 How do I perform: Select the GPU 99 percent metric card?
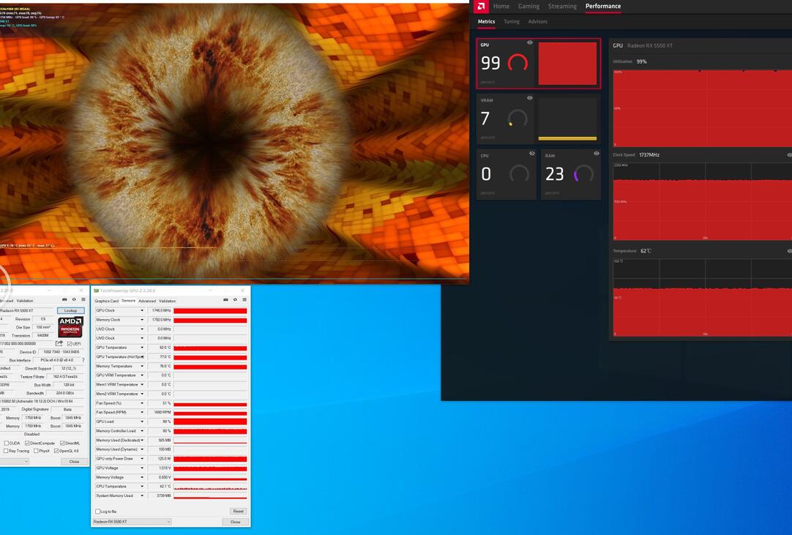coord(539,64)
